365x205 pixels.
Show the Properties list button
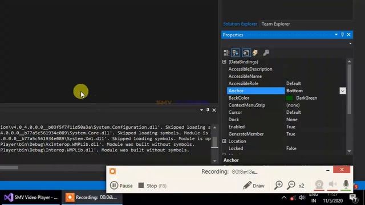246,53
